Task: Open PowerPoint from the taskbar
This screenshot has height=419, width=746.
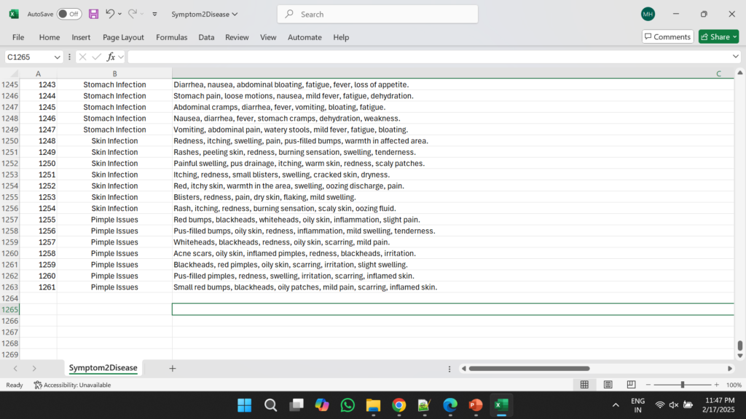Action: pyautogui.click(x=475, y=404)
